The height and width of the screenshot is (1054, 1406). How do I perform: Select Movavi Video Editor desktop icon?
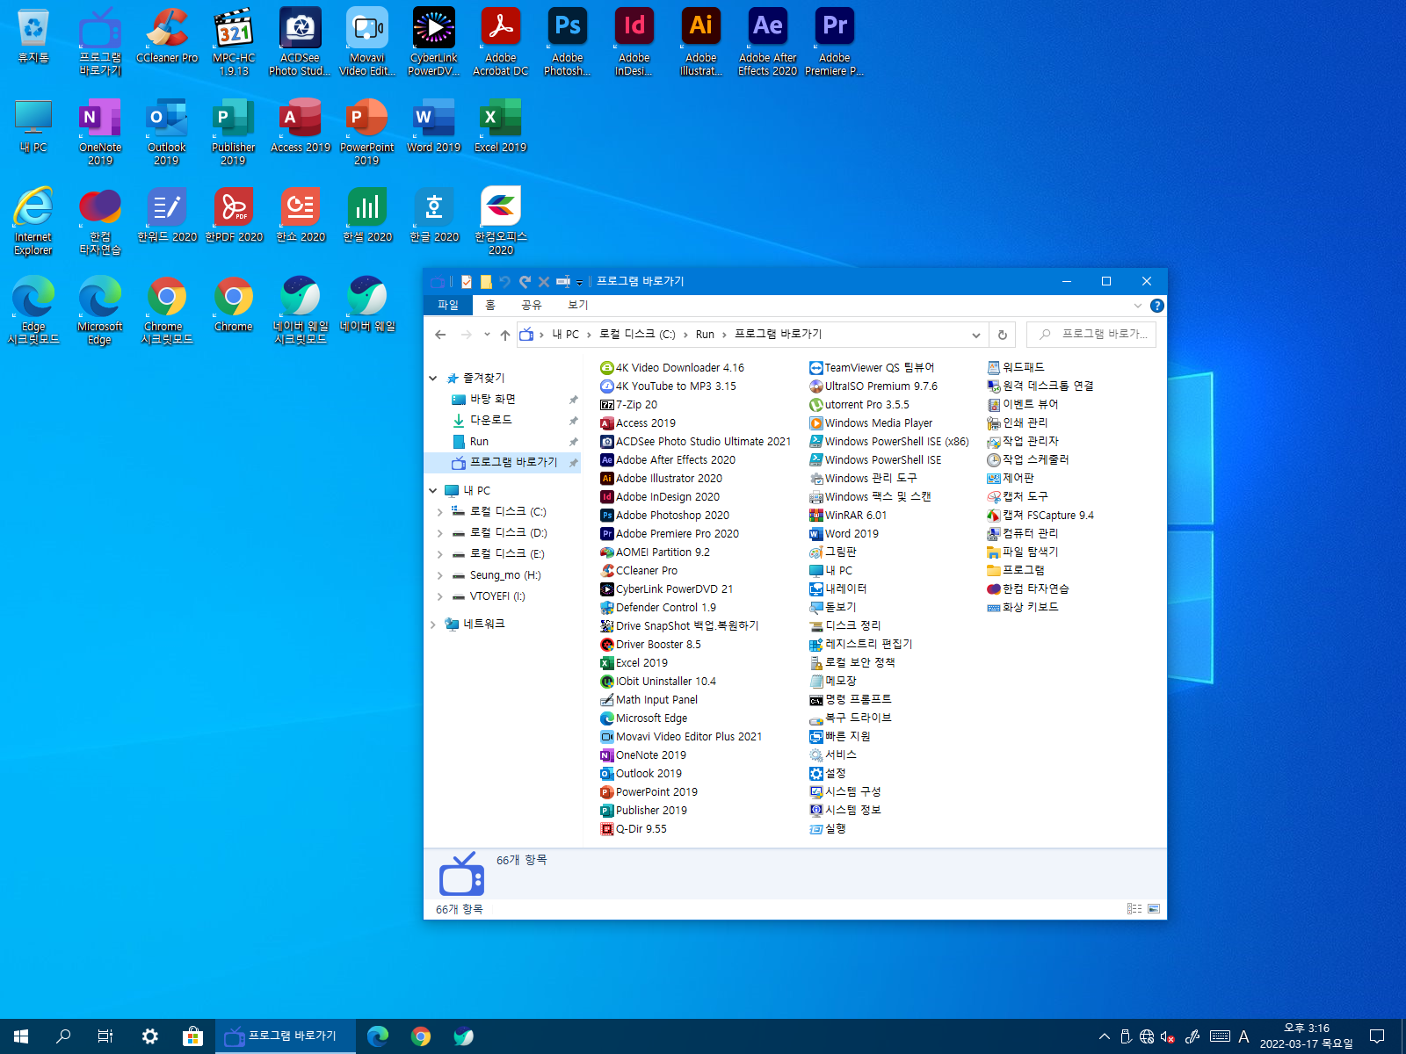367,41
